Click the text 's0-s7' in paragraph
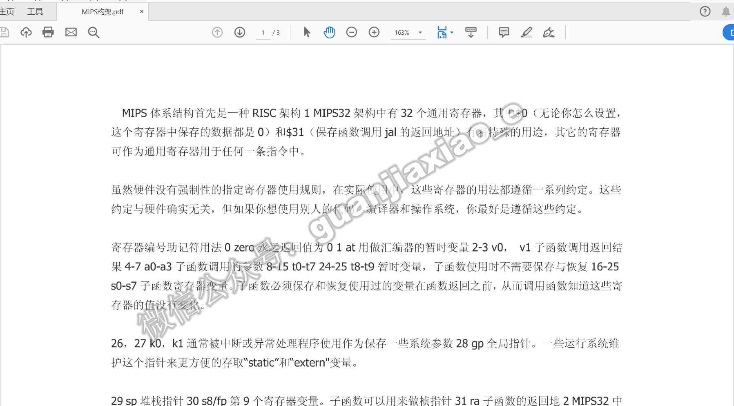This screenshot has width=734, height=406. [x=124, y=286]
